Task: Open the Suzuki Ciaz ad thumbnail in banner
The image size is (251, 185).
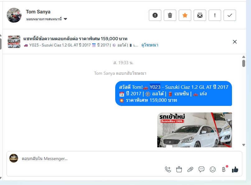Action: [x=14, y=42]
